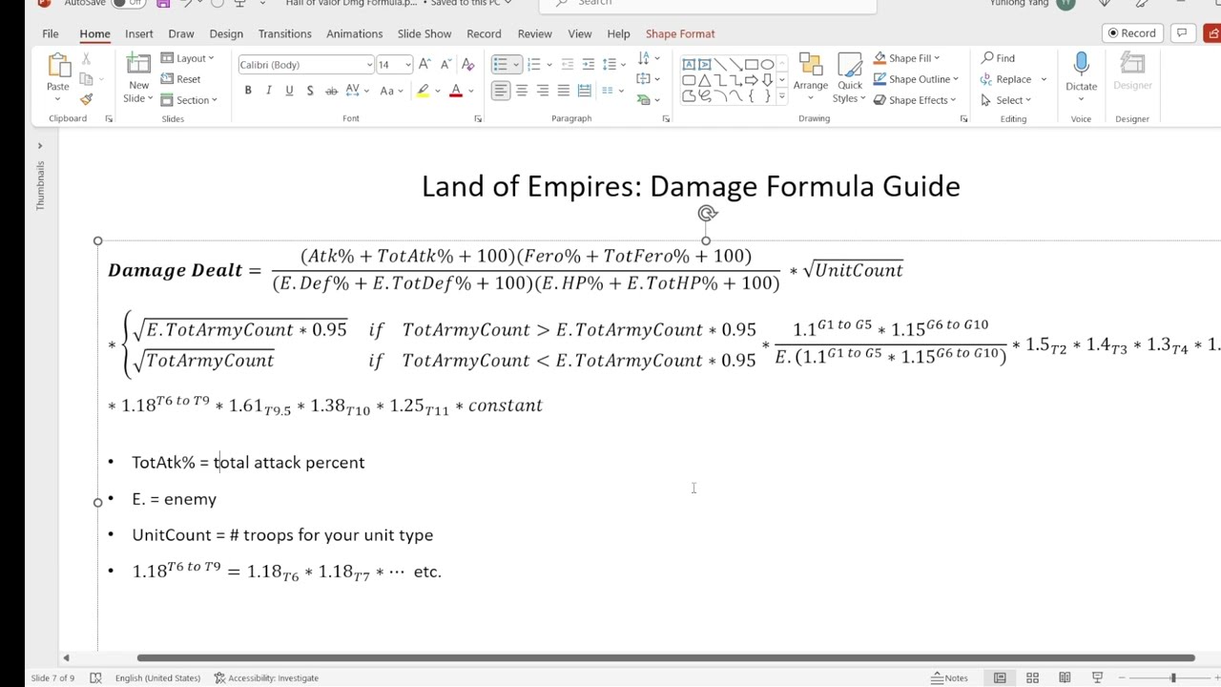Image resolution: width=1221 pixels, height=687 pixels.
Task: Expand the shapes gallery
Action: click(782, 96)
